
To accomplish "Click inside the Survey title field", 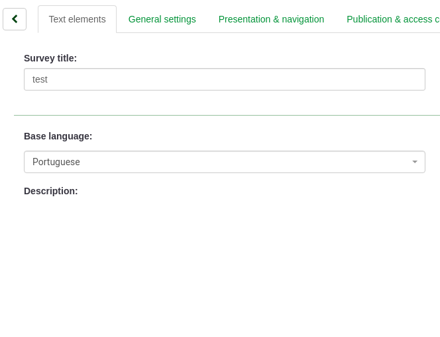I will pos(224,79).
